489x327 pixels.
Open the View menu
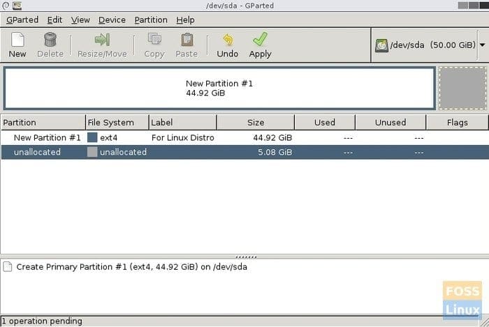(80, 20)
